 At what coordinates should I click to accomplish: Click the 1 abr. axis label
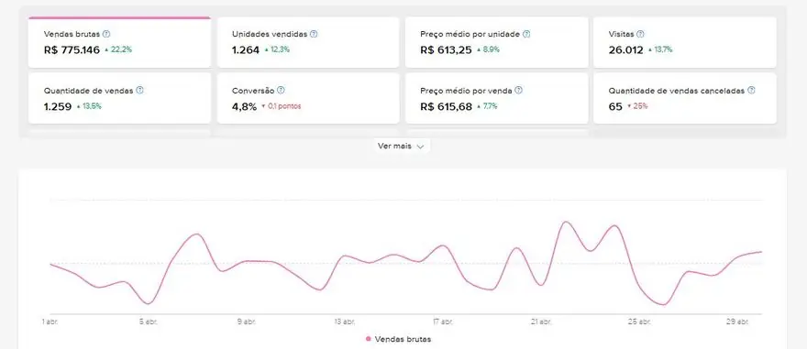[x=50, y=322]
